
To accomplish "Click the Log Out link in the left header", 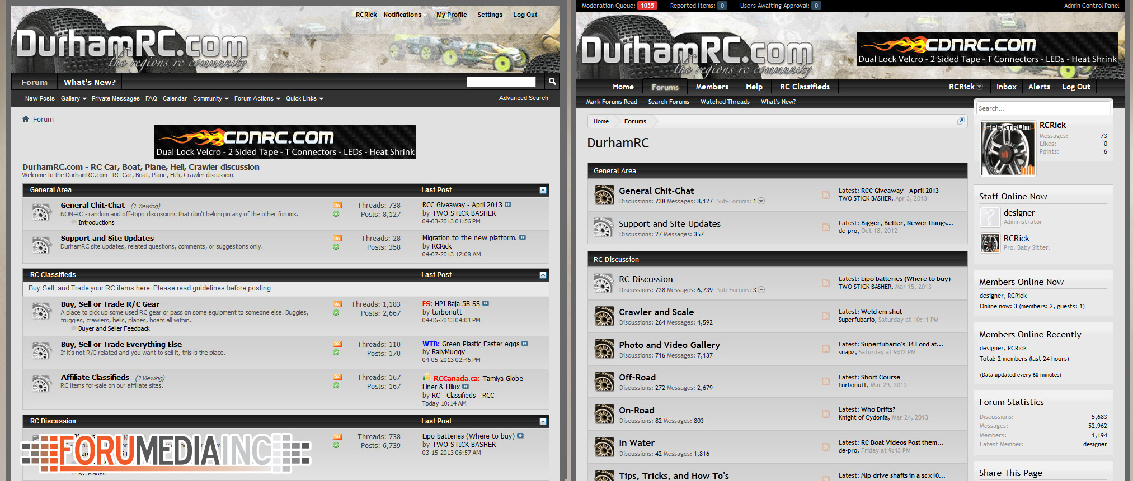I will tap(525, 15).
